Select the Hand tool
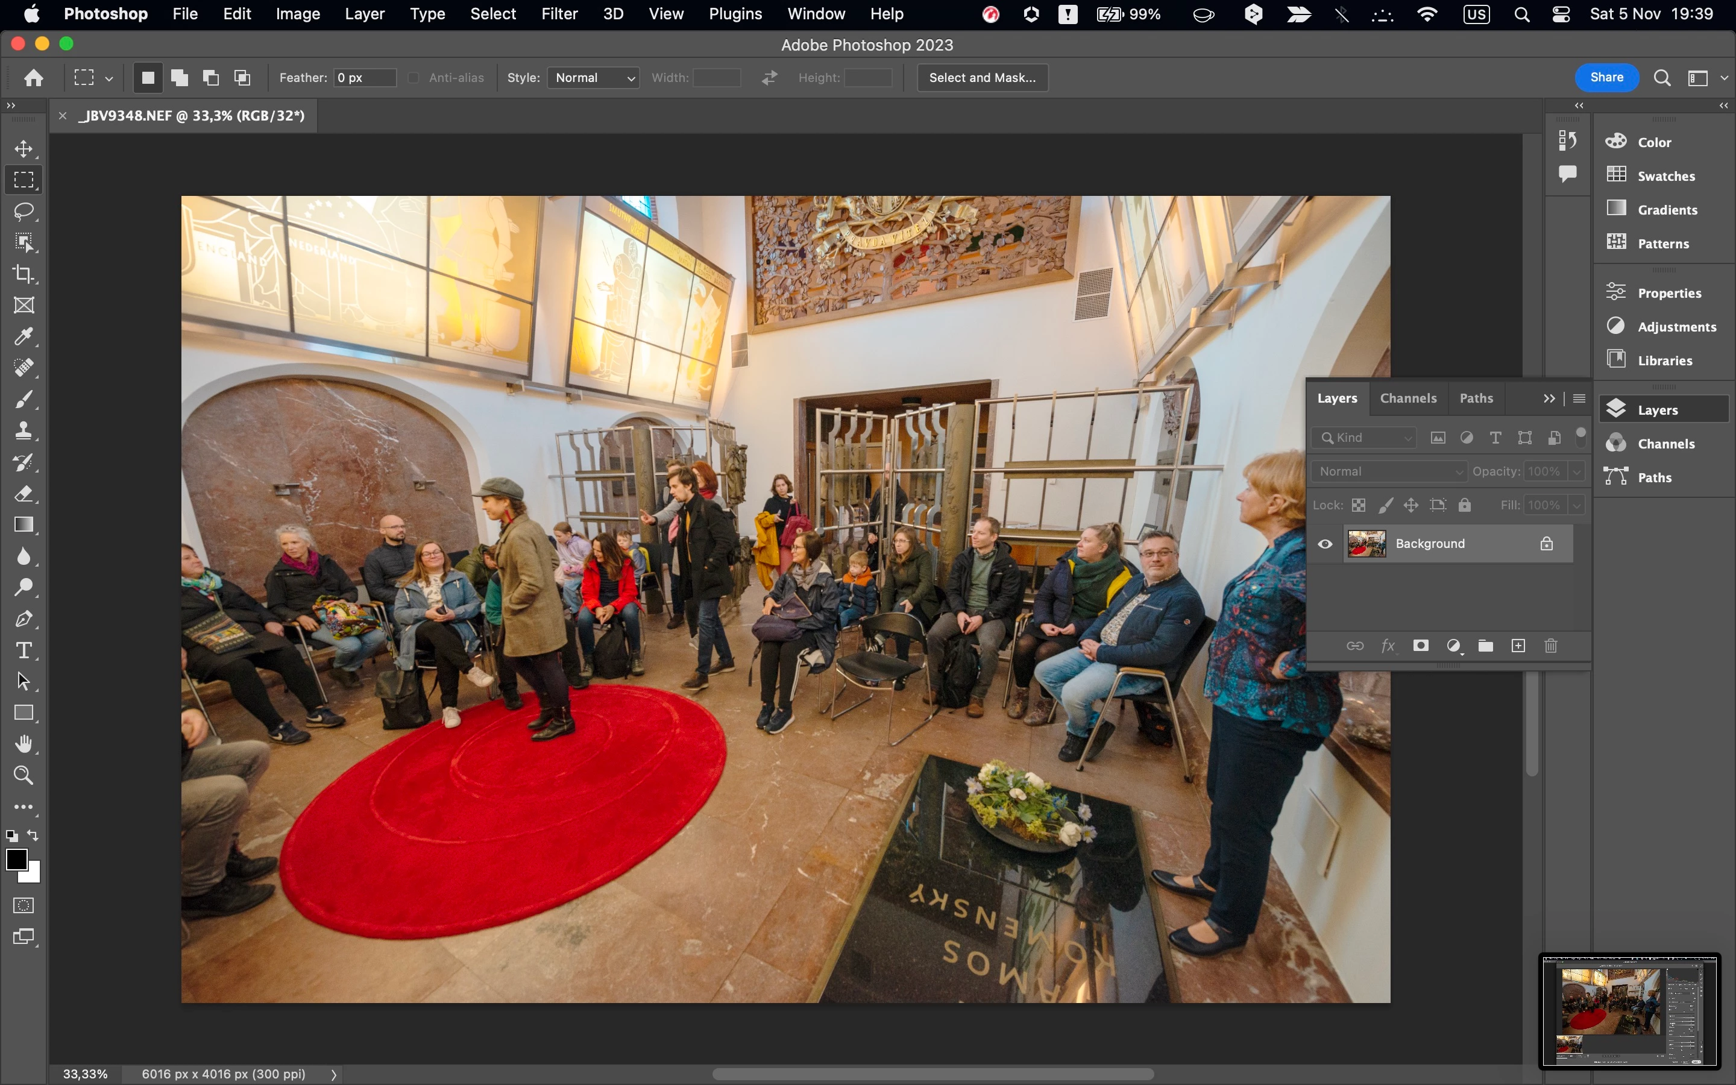The height and width of the screenshot is (1085, 1736). (x=24, y=744)
